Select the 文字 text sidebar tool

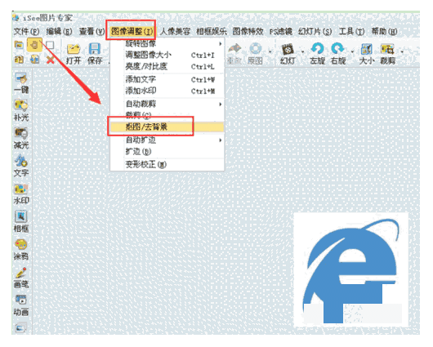coord(21,167)
